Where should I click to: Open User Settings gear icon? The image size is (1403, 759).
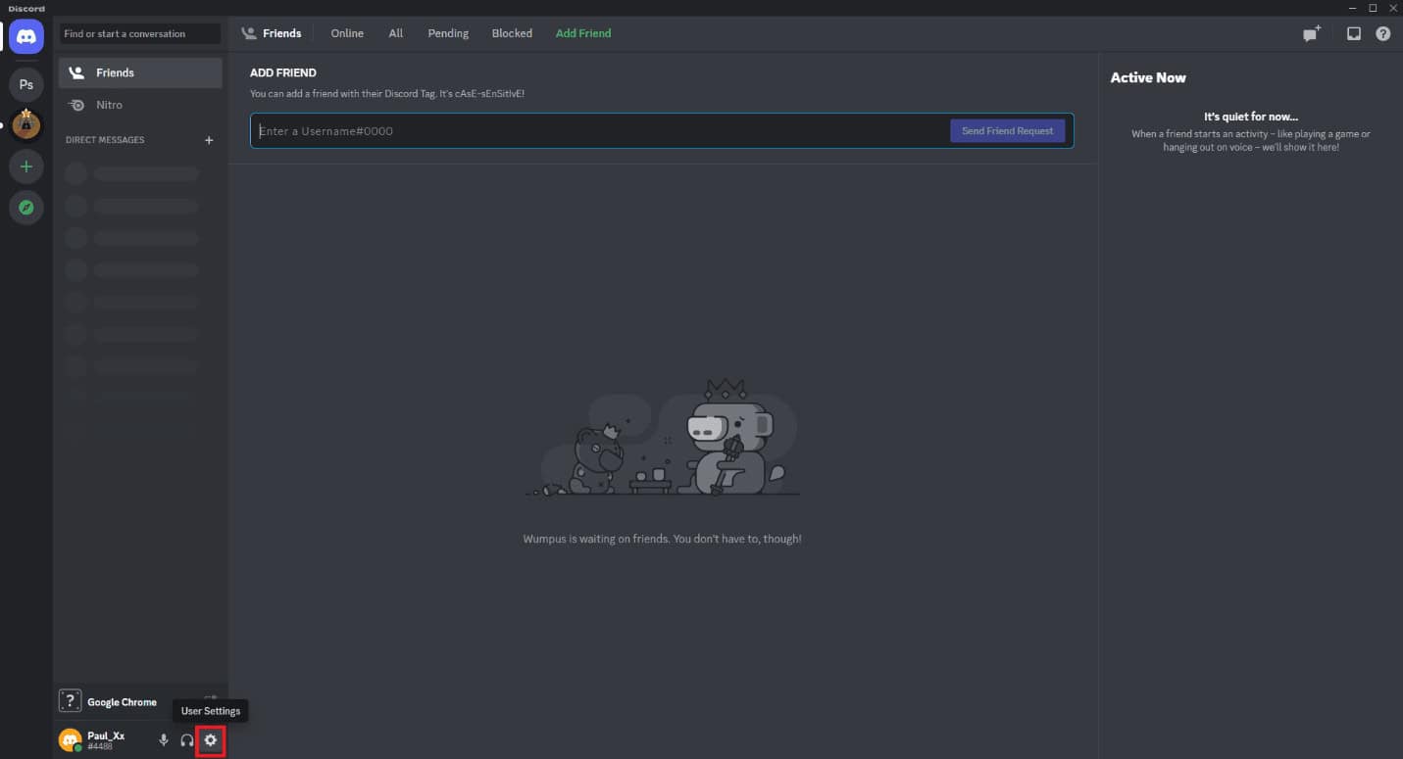[210, 740]
